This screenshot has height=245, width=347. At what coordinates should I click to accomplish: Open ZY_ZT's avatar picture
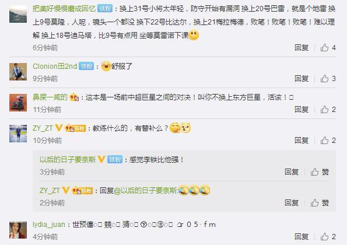[x=18, y=134]
